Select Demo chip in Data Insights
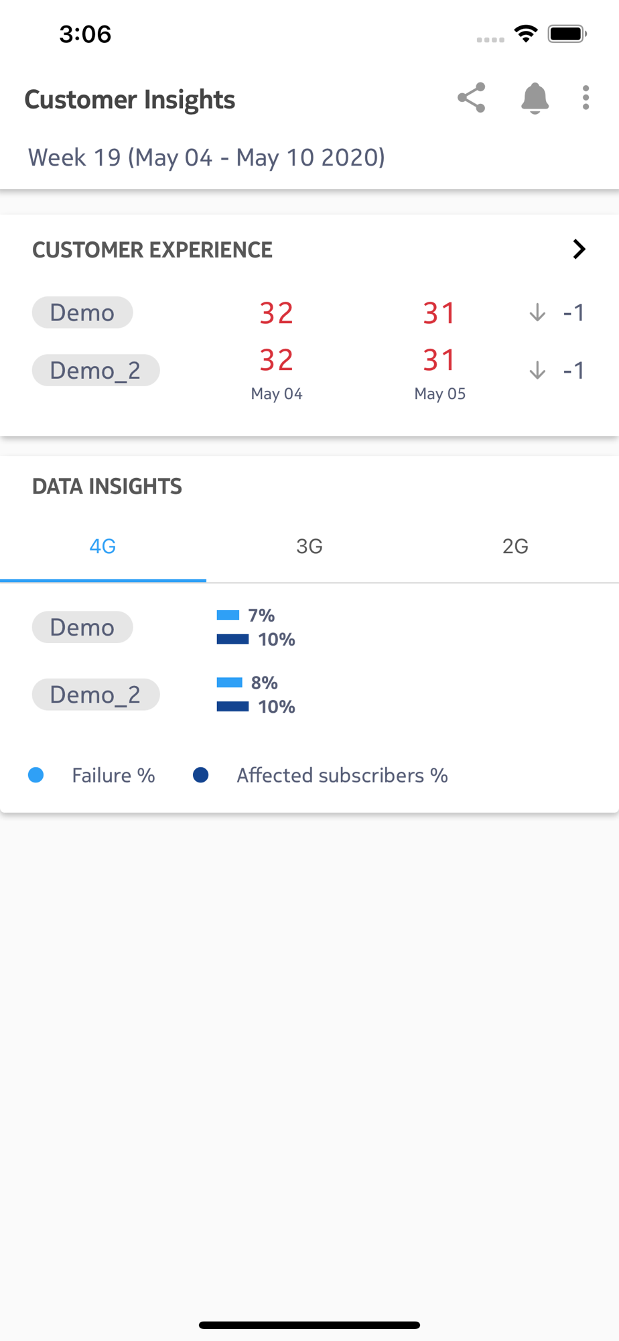The width and height of the screenshot is (619, 1341). tap(82, 627)
